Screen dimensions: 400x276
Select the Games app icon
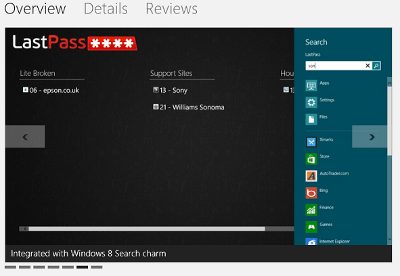[311, 227]
